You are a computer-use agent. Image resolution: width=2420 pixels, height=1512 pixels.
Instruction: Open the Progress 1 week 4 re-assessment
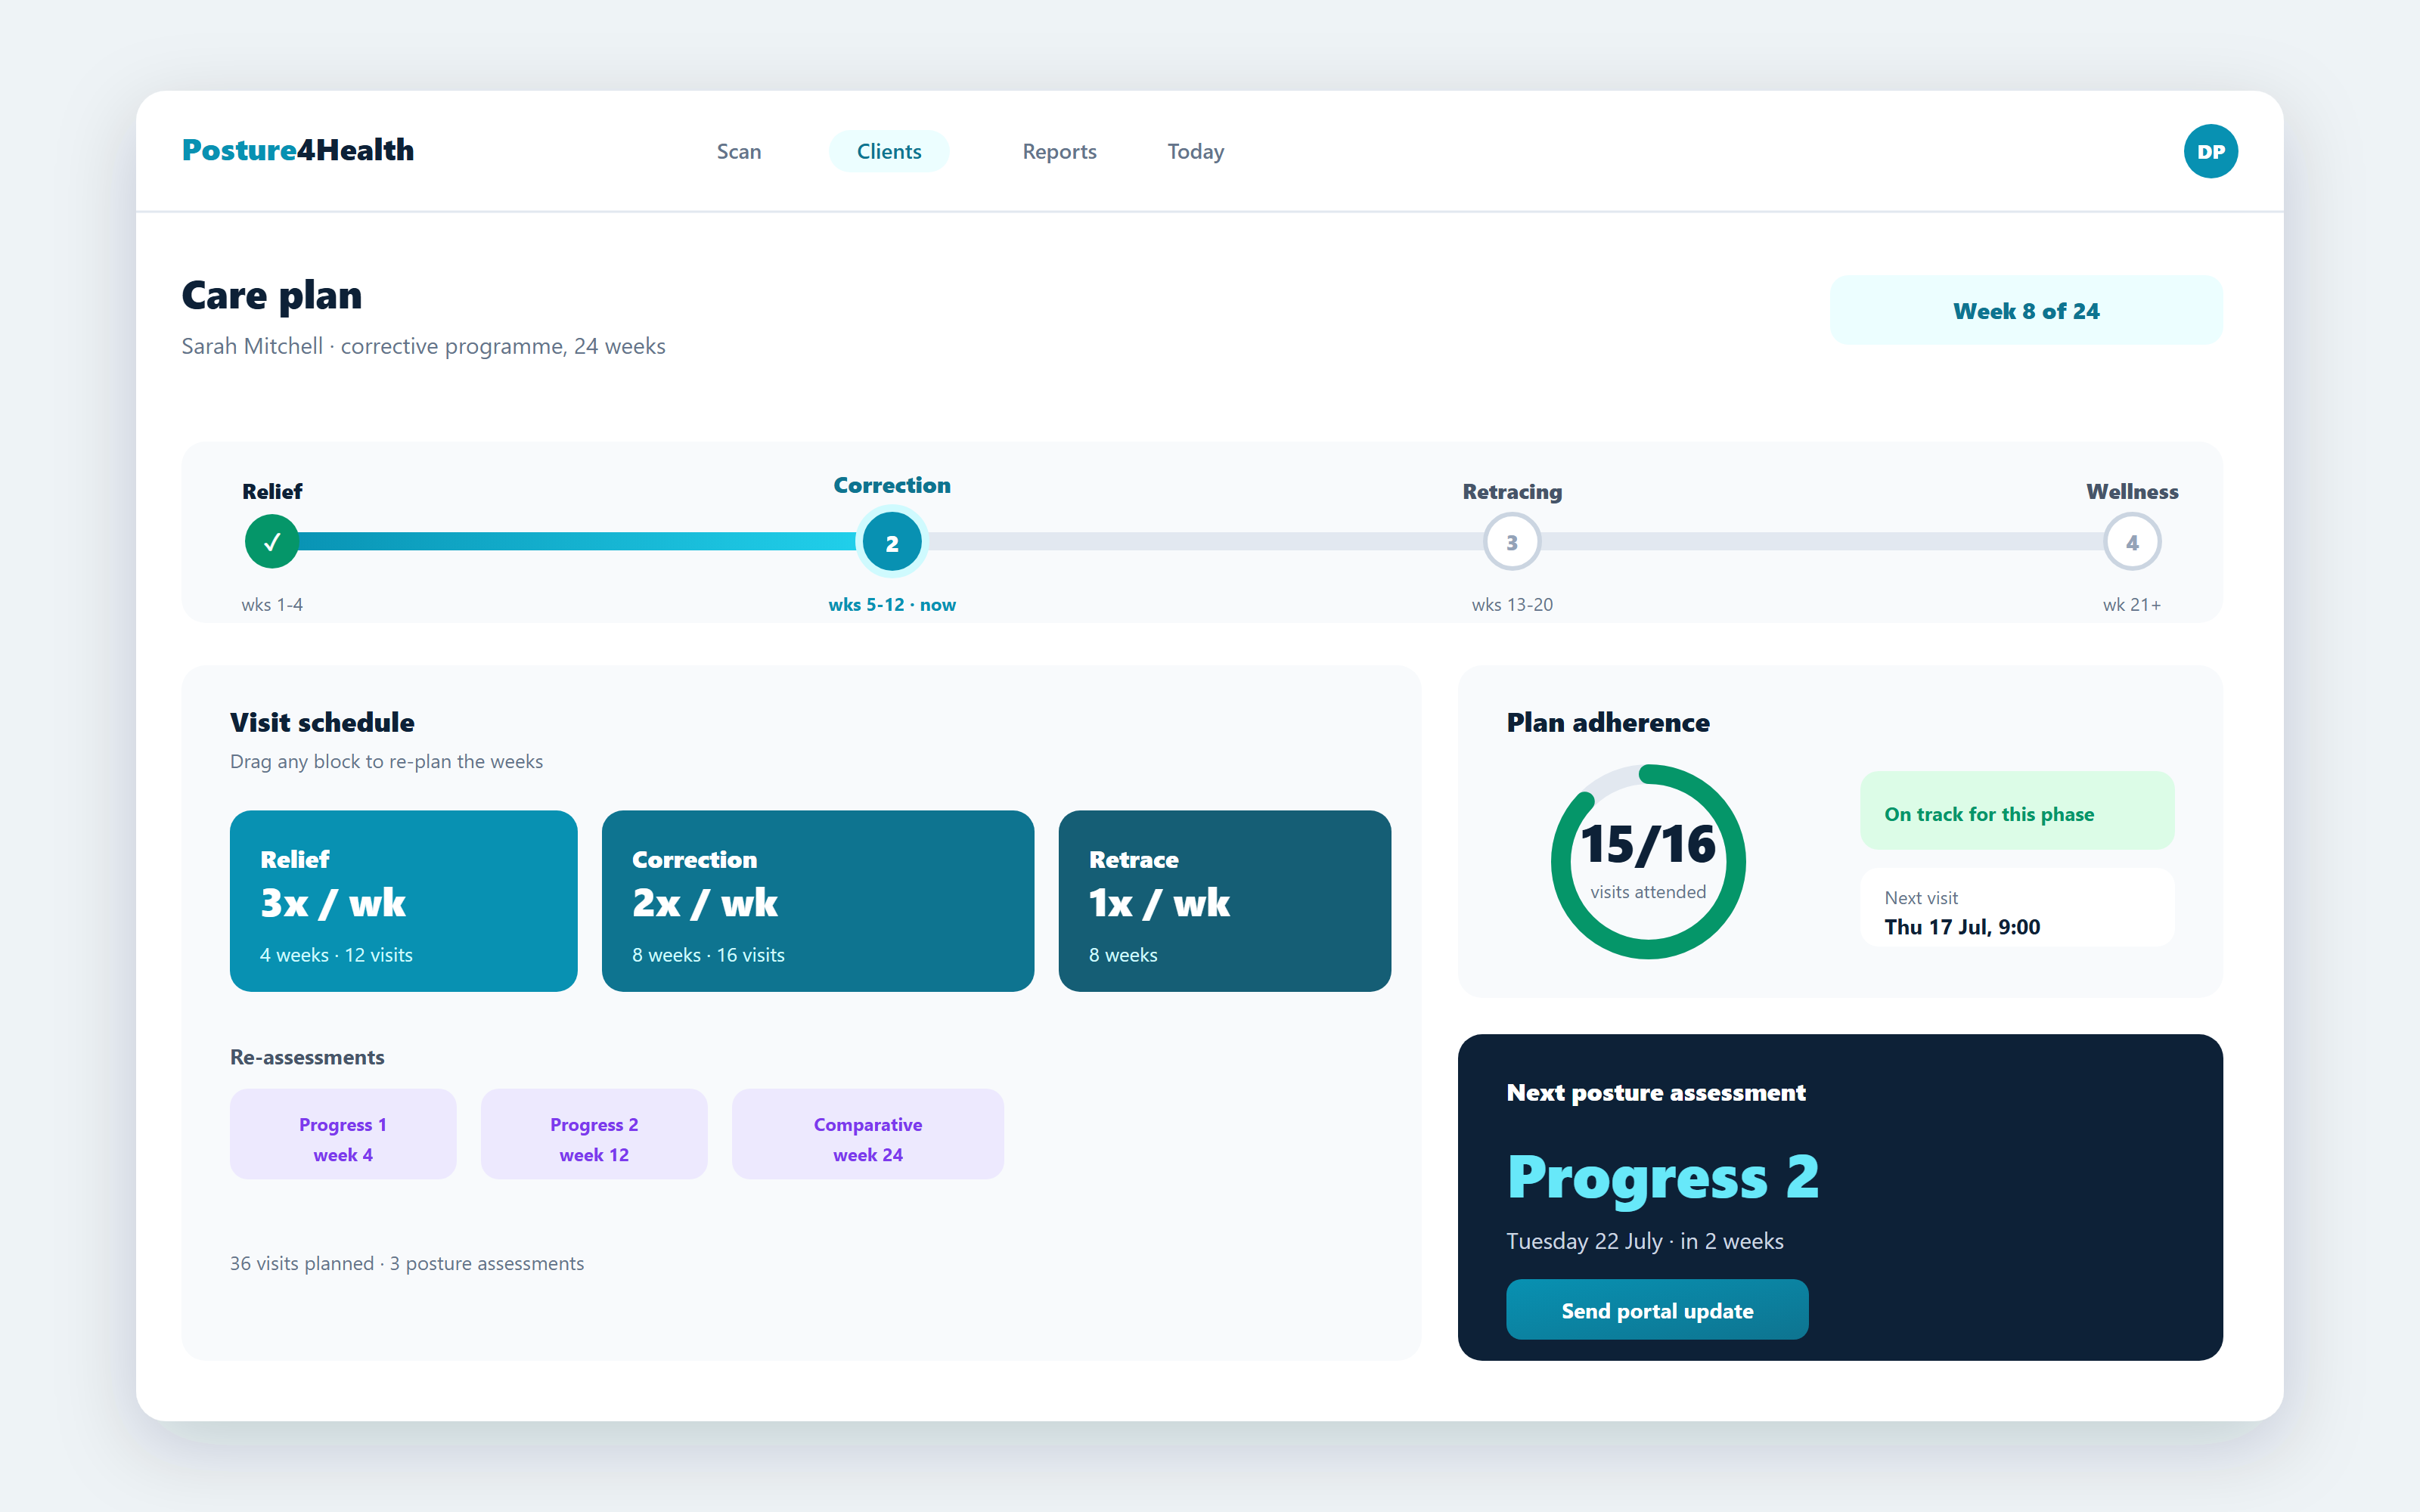(x=343, y=1134)
